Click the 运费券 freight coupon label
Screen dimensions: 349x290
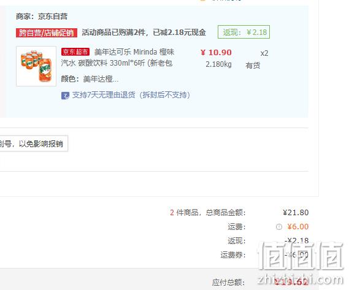click(233, 255)
